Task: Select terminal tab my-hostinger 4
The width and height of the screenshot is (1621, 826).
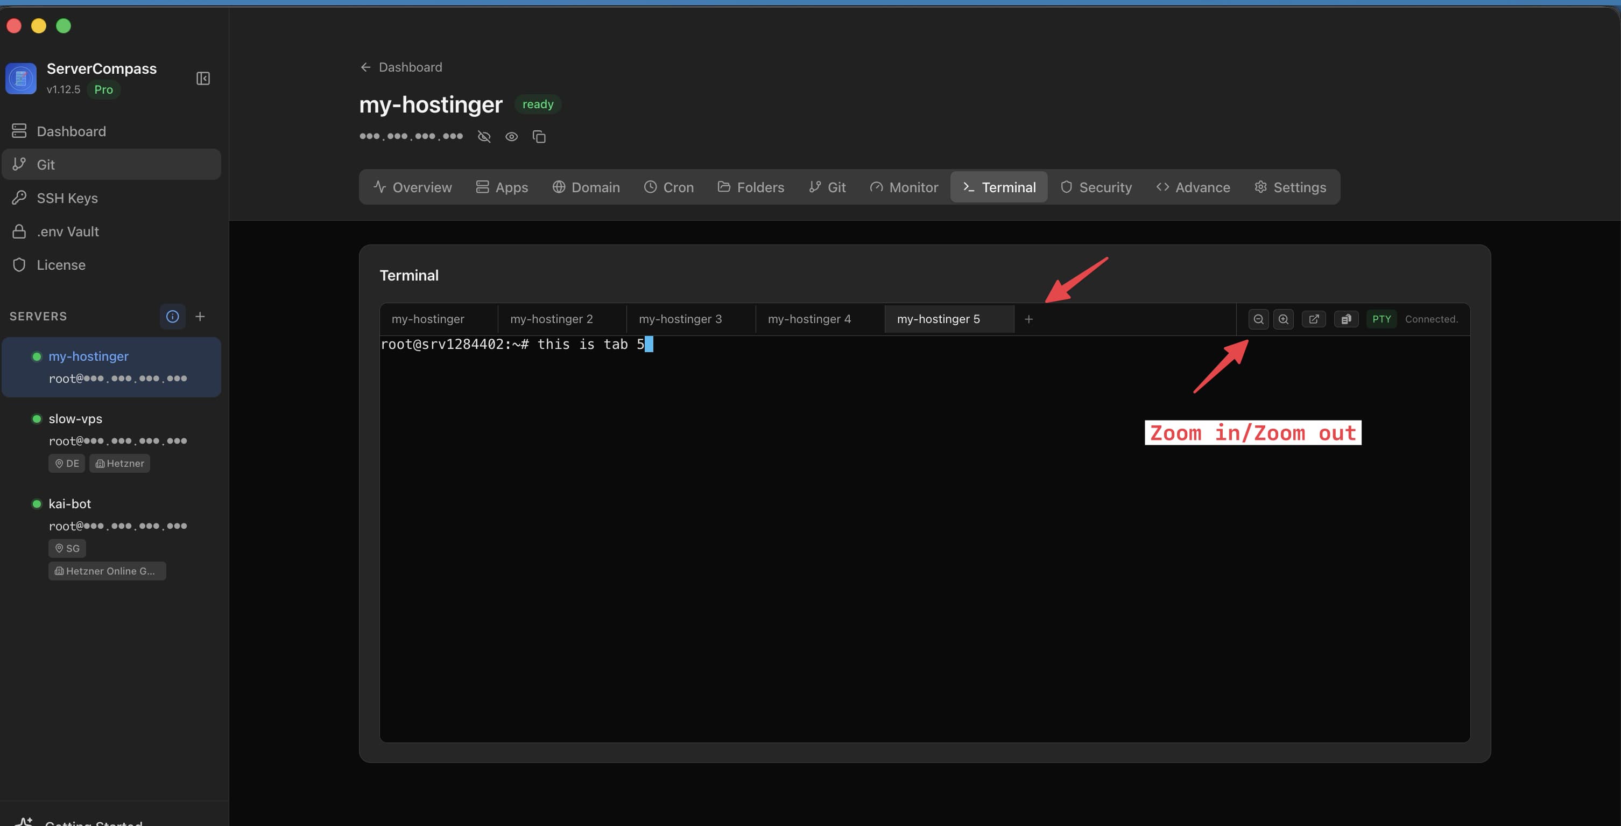Action: click(x=820, y=319)
